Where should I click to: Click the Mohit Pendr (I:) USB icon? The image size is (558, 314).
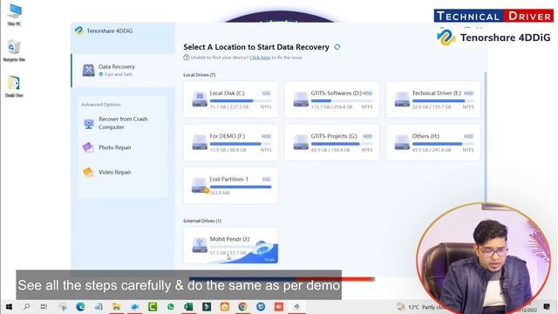[200, 245]
